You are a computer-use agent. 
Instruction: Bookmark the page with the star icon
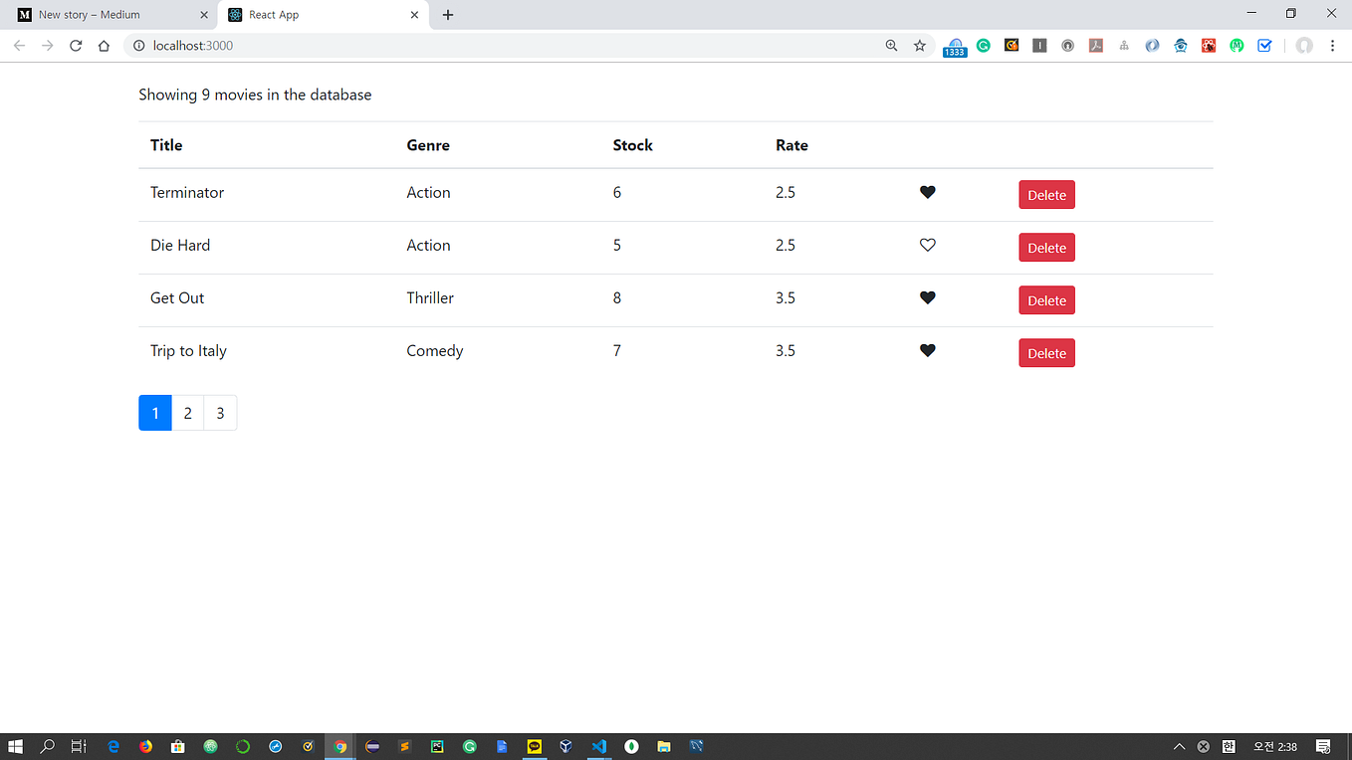pos(919,45)
